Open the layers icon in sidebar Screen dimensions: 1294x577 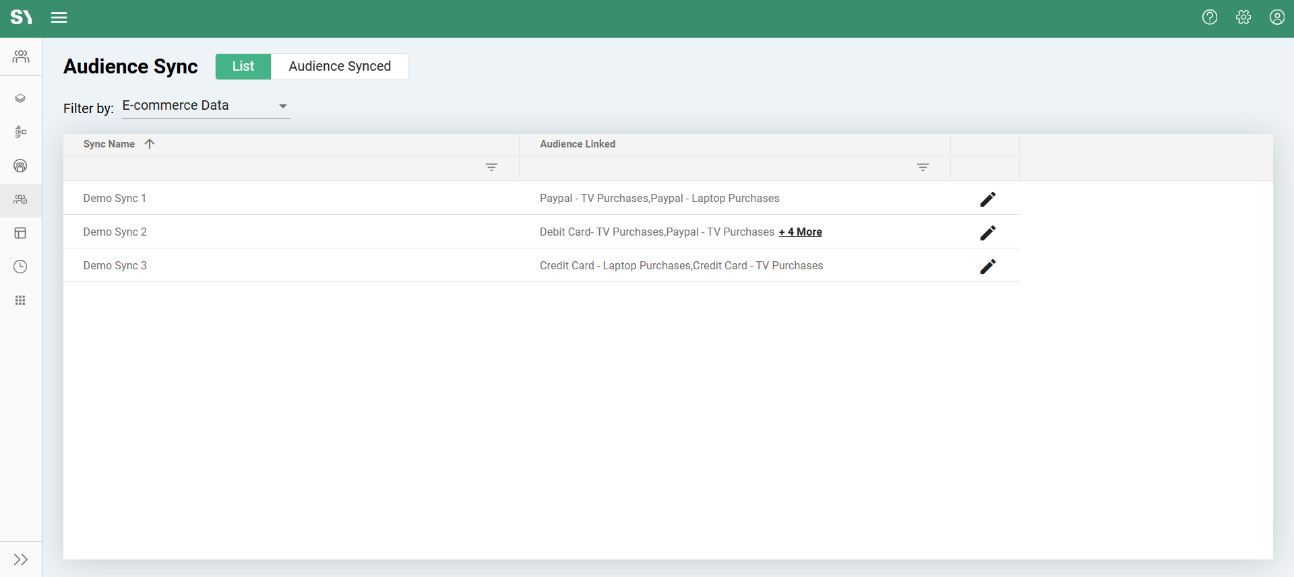[20, 98]
